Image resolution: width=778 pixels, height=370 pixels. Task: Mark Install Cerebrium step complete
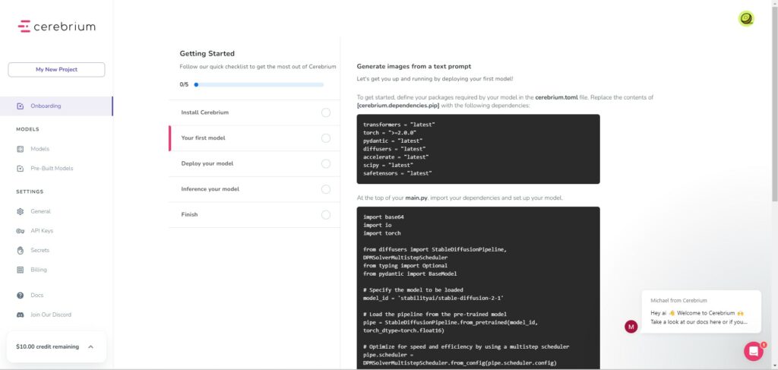(325, 112)
